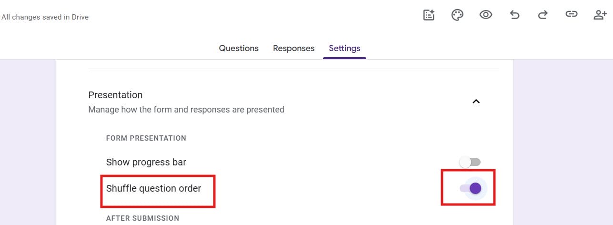Click the Shuffle question order label
The height and width of the screenshot is (225, 613).
[153, 188]
